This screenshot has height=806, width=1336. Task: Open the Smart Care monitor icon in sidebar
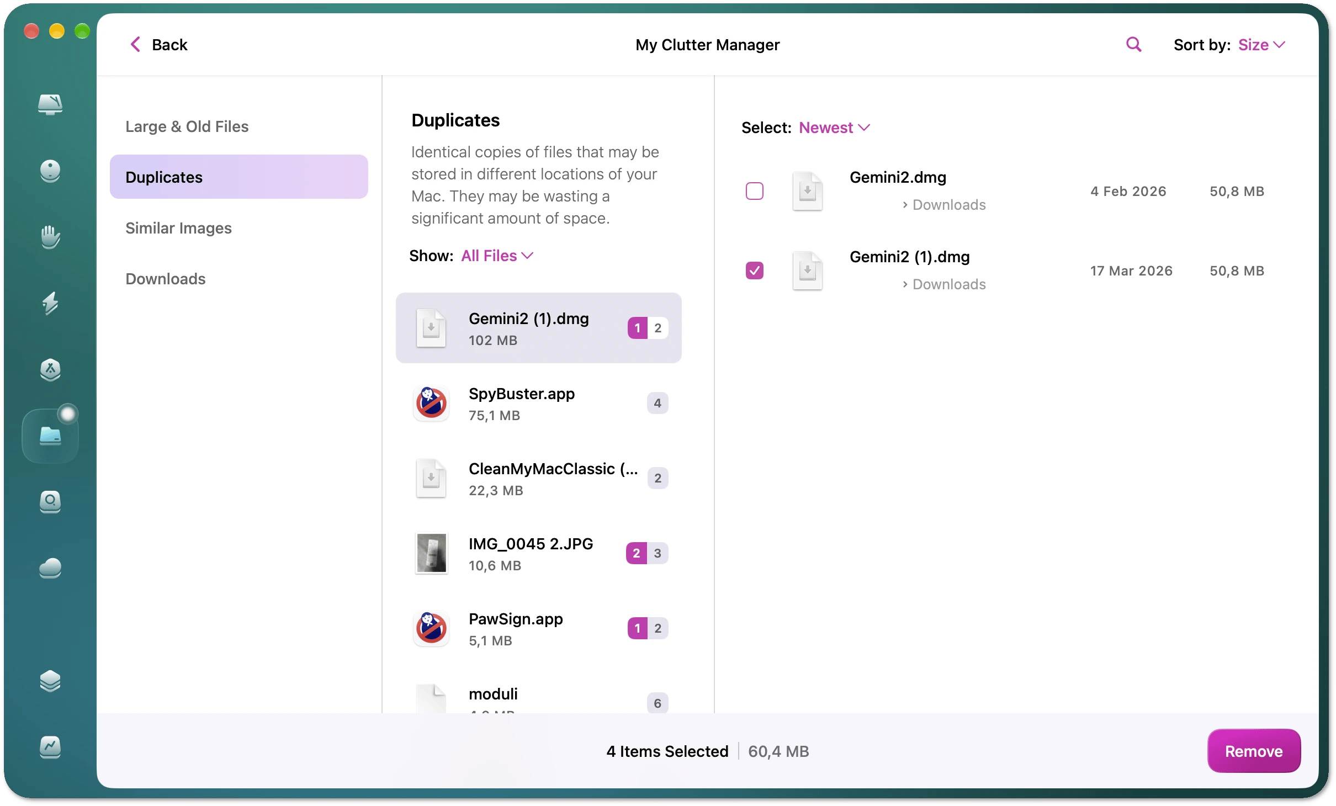click(50, 104)
